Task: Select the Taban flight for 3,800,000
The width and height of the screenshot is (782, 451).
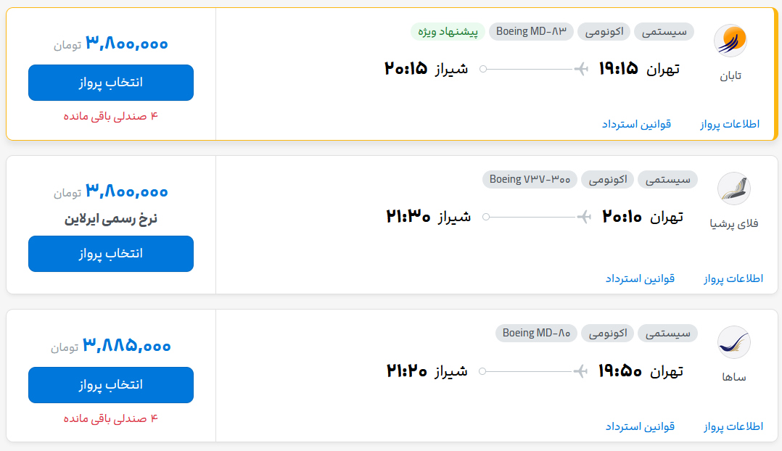Action: pyautogui.click(x=111, y=83)
